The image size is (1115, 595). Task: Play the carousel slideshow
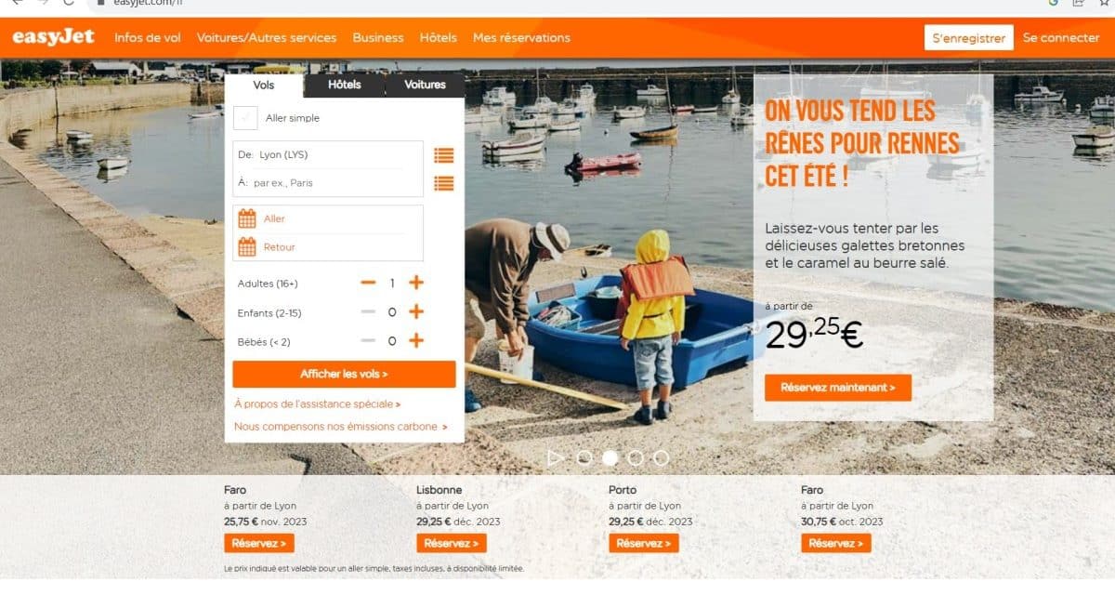click(556, 457)
